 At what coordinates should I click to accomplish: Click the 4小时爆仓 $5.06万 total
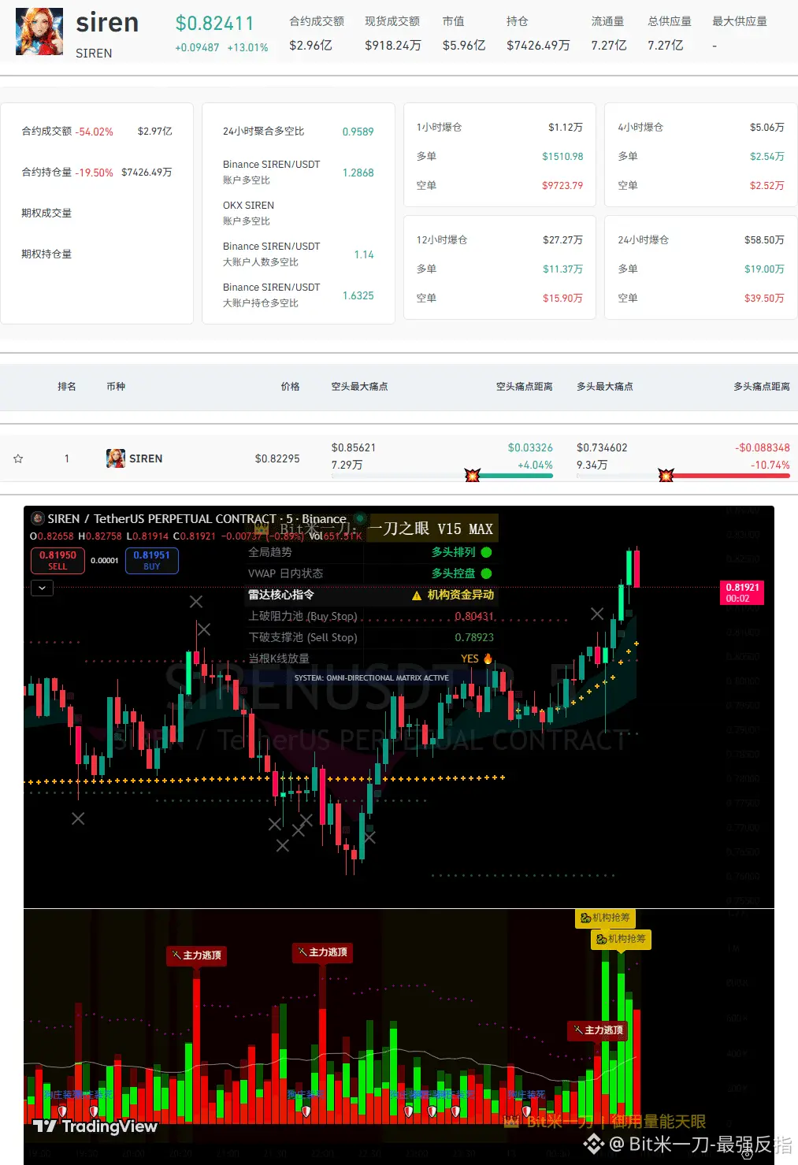(x=767, y=127)
